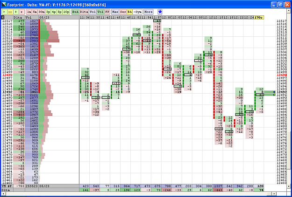
Task: Click the 864 bar volume cell
Action: click(125, 186)
